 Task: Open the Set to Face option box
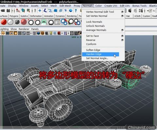(122, 36)
